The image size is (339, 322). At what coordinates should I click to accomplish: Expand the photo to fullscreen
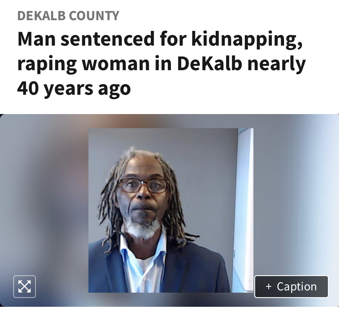pyautogui.click(x=25, y=286)
